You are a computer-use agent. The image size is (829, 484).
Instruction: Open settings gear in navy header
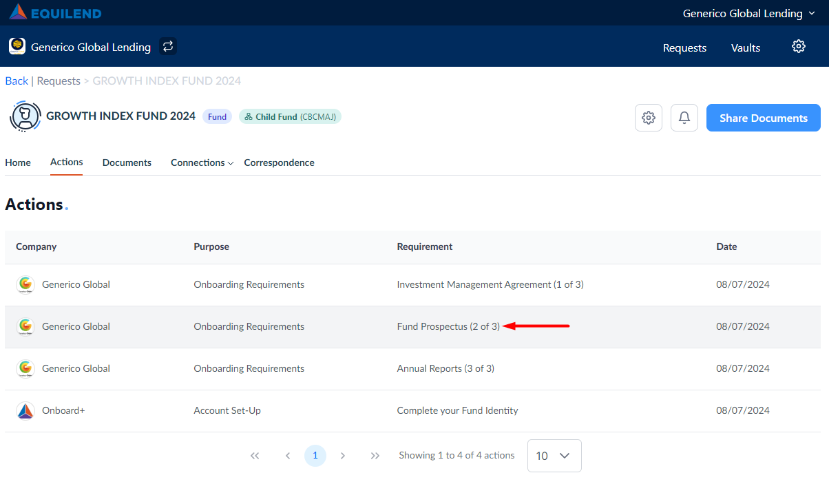(x=798, y=47)
